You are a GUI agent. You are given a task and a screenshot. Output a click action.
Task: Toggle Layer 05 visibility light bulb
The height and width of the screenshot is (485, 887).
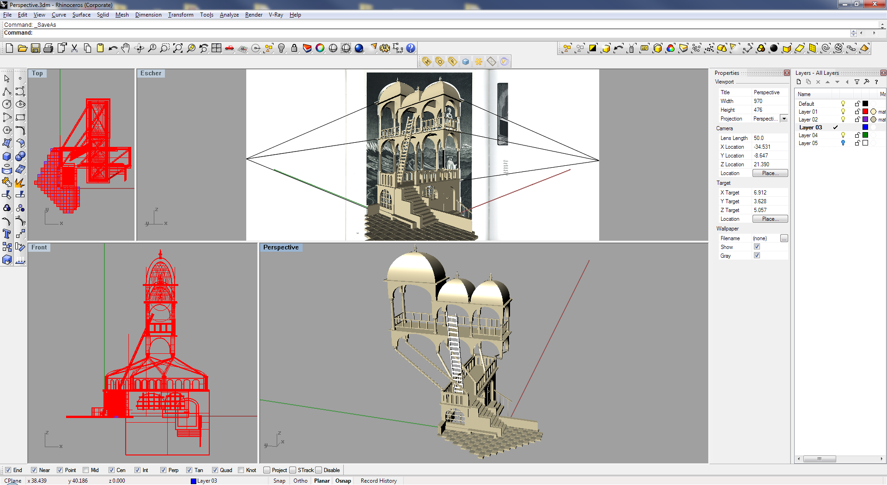pyautogui.click(x=843, y=143)
